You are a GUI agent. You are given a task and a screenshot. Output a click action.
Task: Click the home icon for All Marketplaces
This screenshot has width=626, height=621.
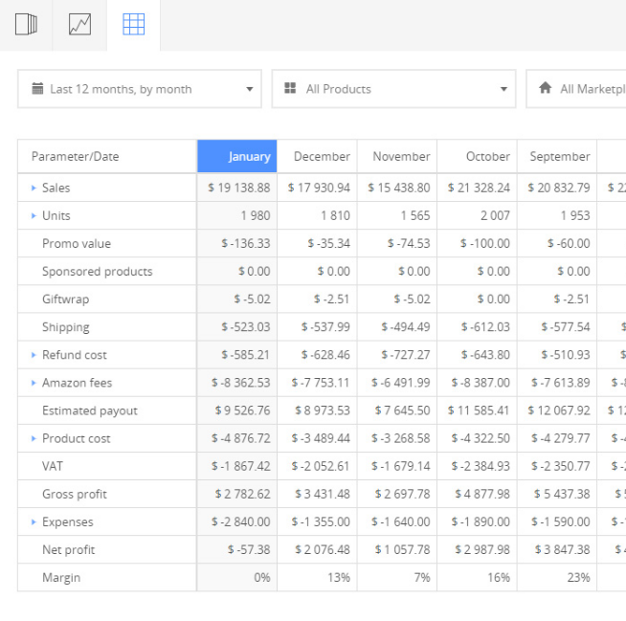[x=545, y=88]
